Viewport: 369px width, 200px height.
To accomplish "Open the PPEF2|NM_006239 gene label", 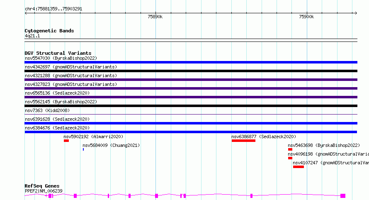I will 44,191.
